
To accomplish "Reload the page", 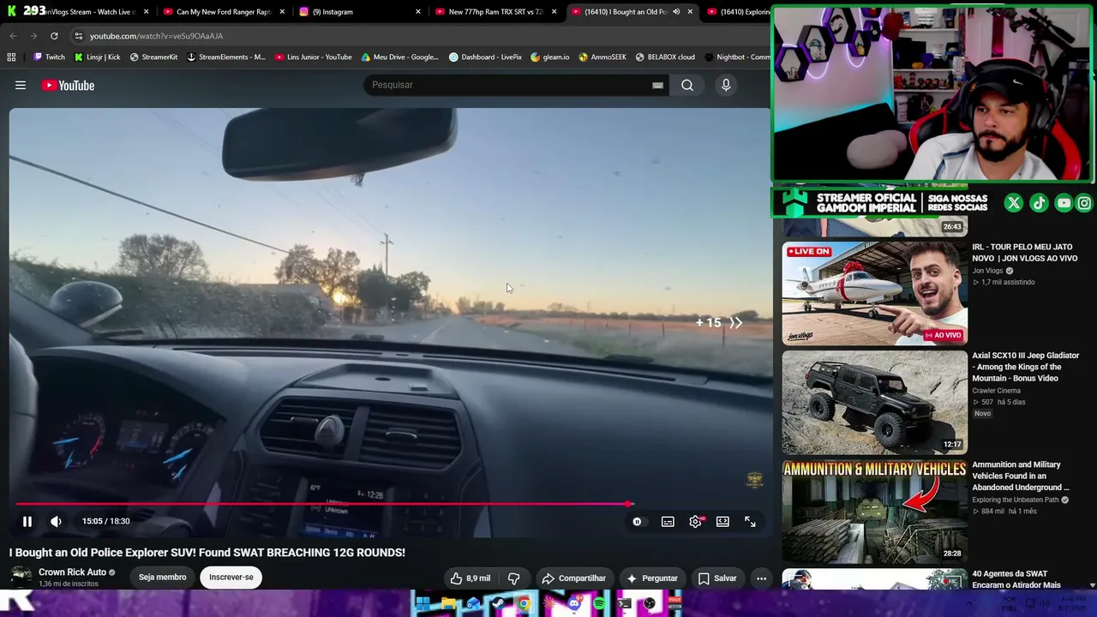I will pos(54,36).
